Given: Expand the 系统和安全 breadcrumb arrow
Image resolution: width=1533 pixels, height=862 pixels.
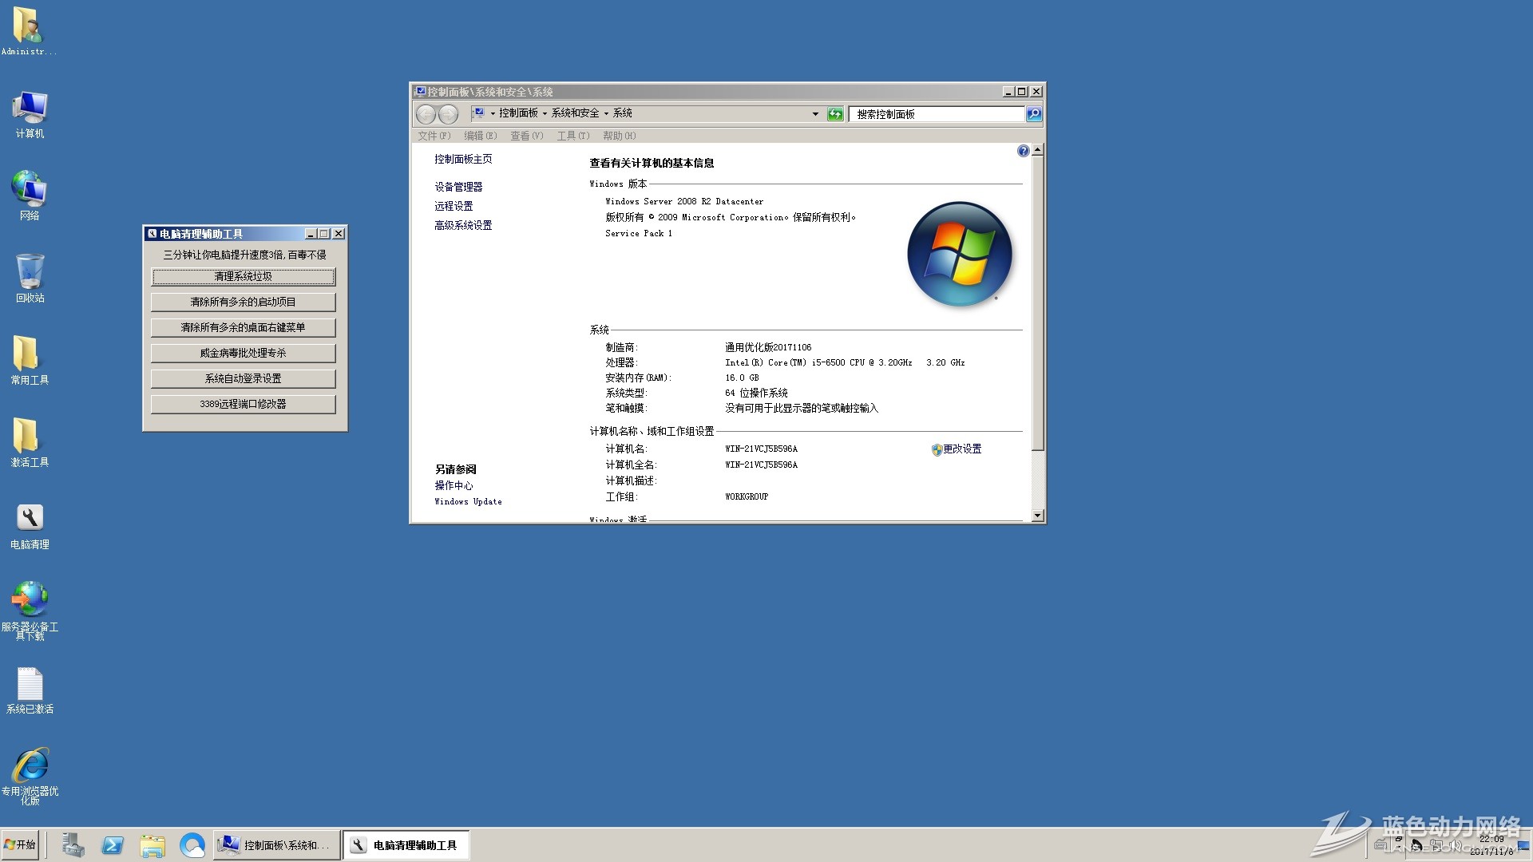Looking at the screenshot, I should pos(606,113).
